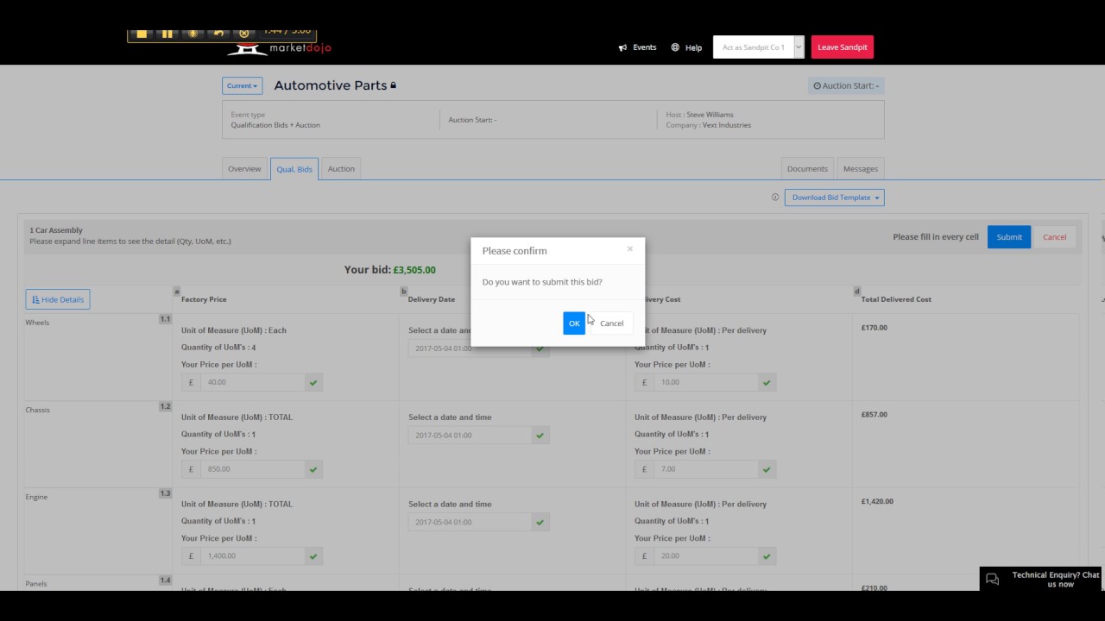Click the red Leave Sandpit button

pos(843,47)
